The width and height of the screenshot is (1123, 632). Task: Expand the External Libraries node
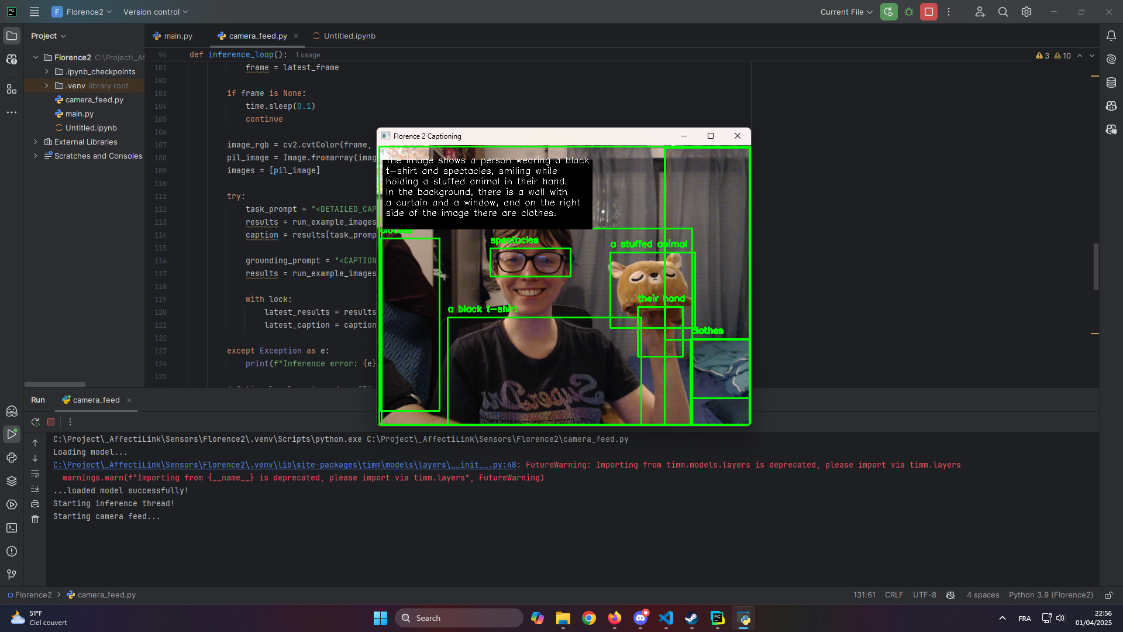point(36,142)
